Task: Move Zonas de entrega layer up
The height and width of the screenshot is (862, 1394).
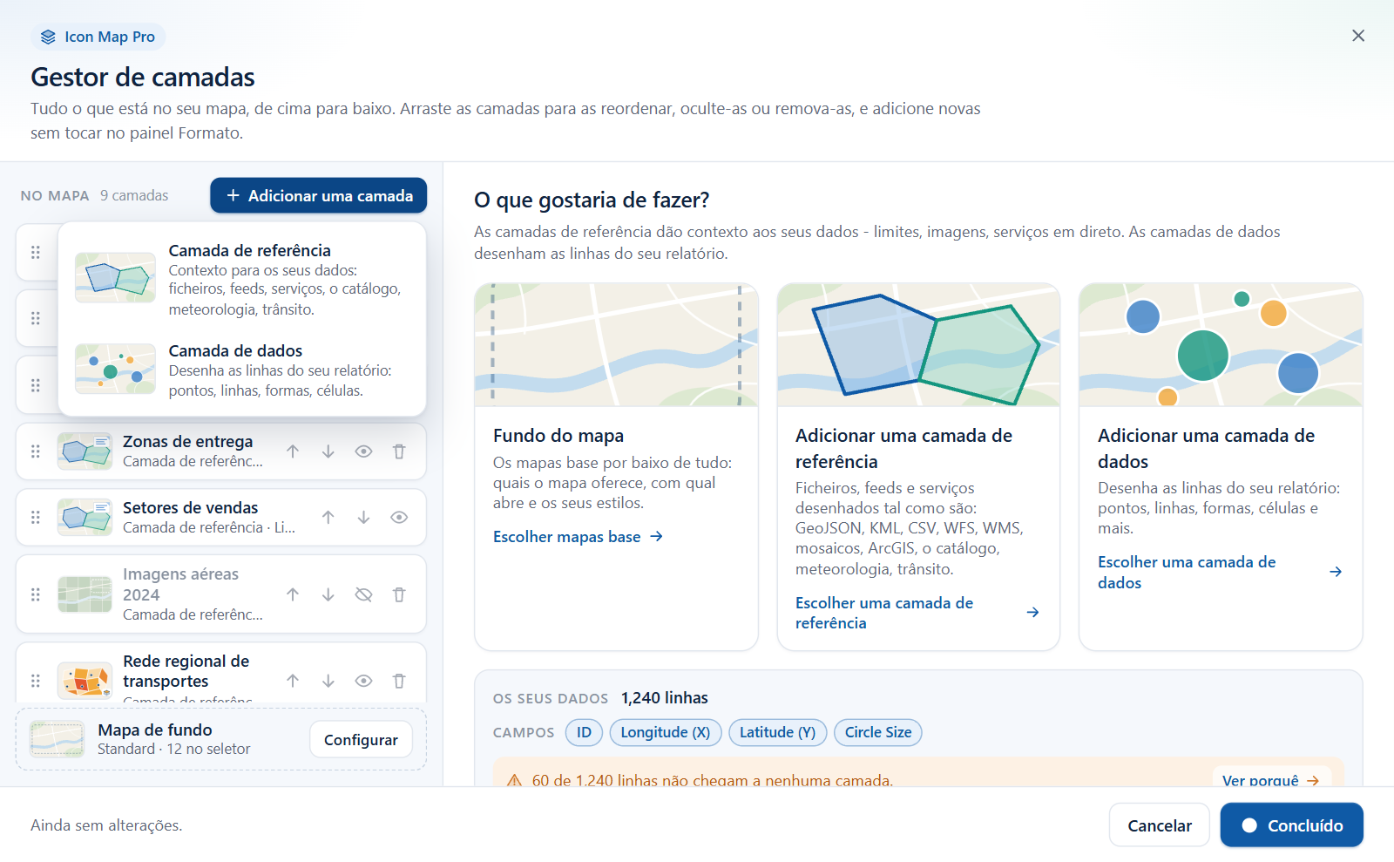Action: tap(293, 451)
